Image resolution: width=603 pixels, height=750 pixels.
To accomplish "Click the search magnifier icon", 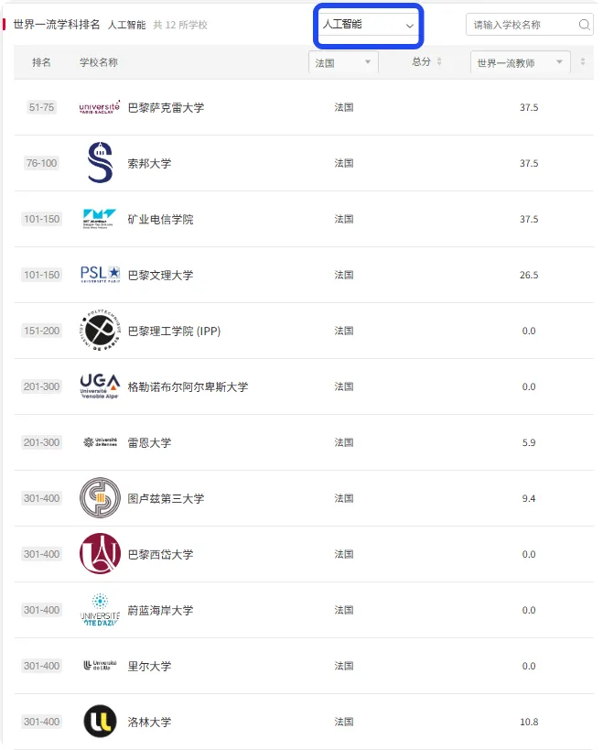I will [584, 25].
